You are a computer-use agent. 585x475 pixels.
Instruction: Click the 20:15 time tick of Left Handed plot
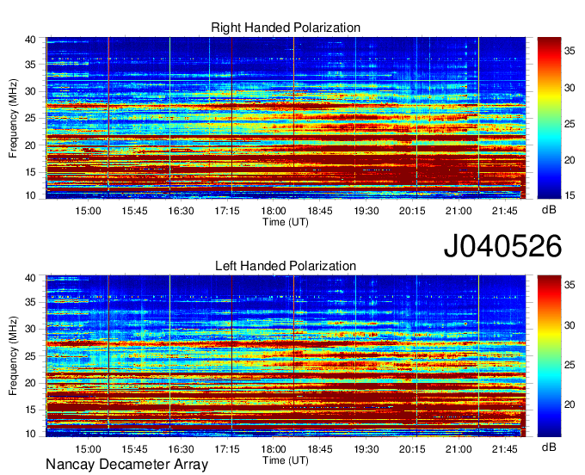coord(412,449)
